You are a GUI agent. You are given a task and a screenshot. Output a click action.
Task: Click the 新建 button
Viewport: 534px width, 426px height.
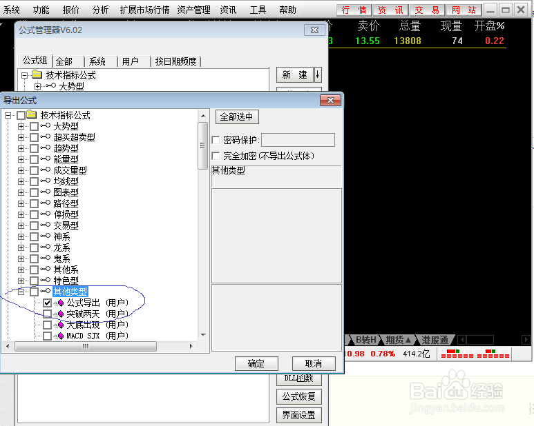coord(294,74)
